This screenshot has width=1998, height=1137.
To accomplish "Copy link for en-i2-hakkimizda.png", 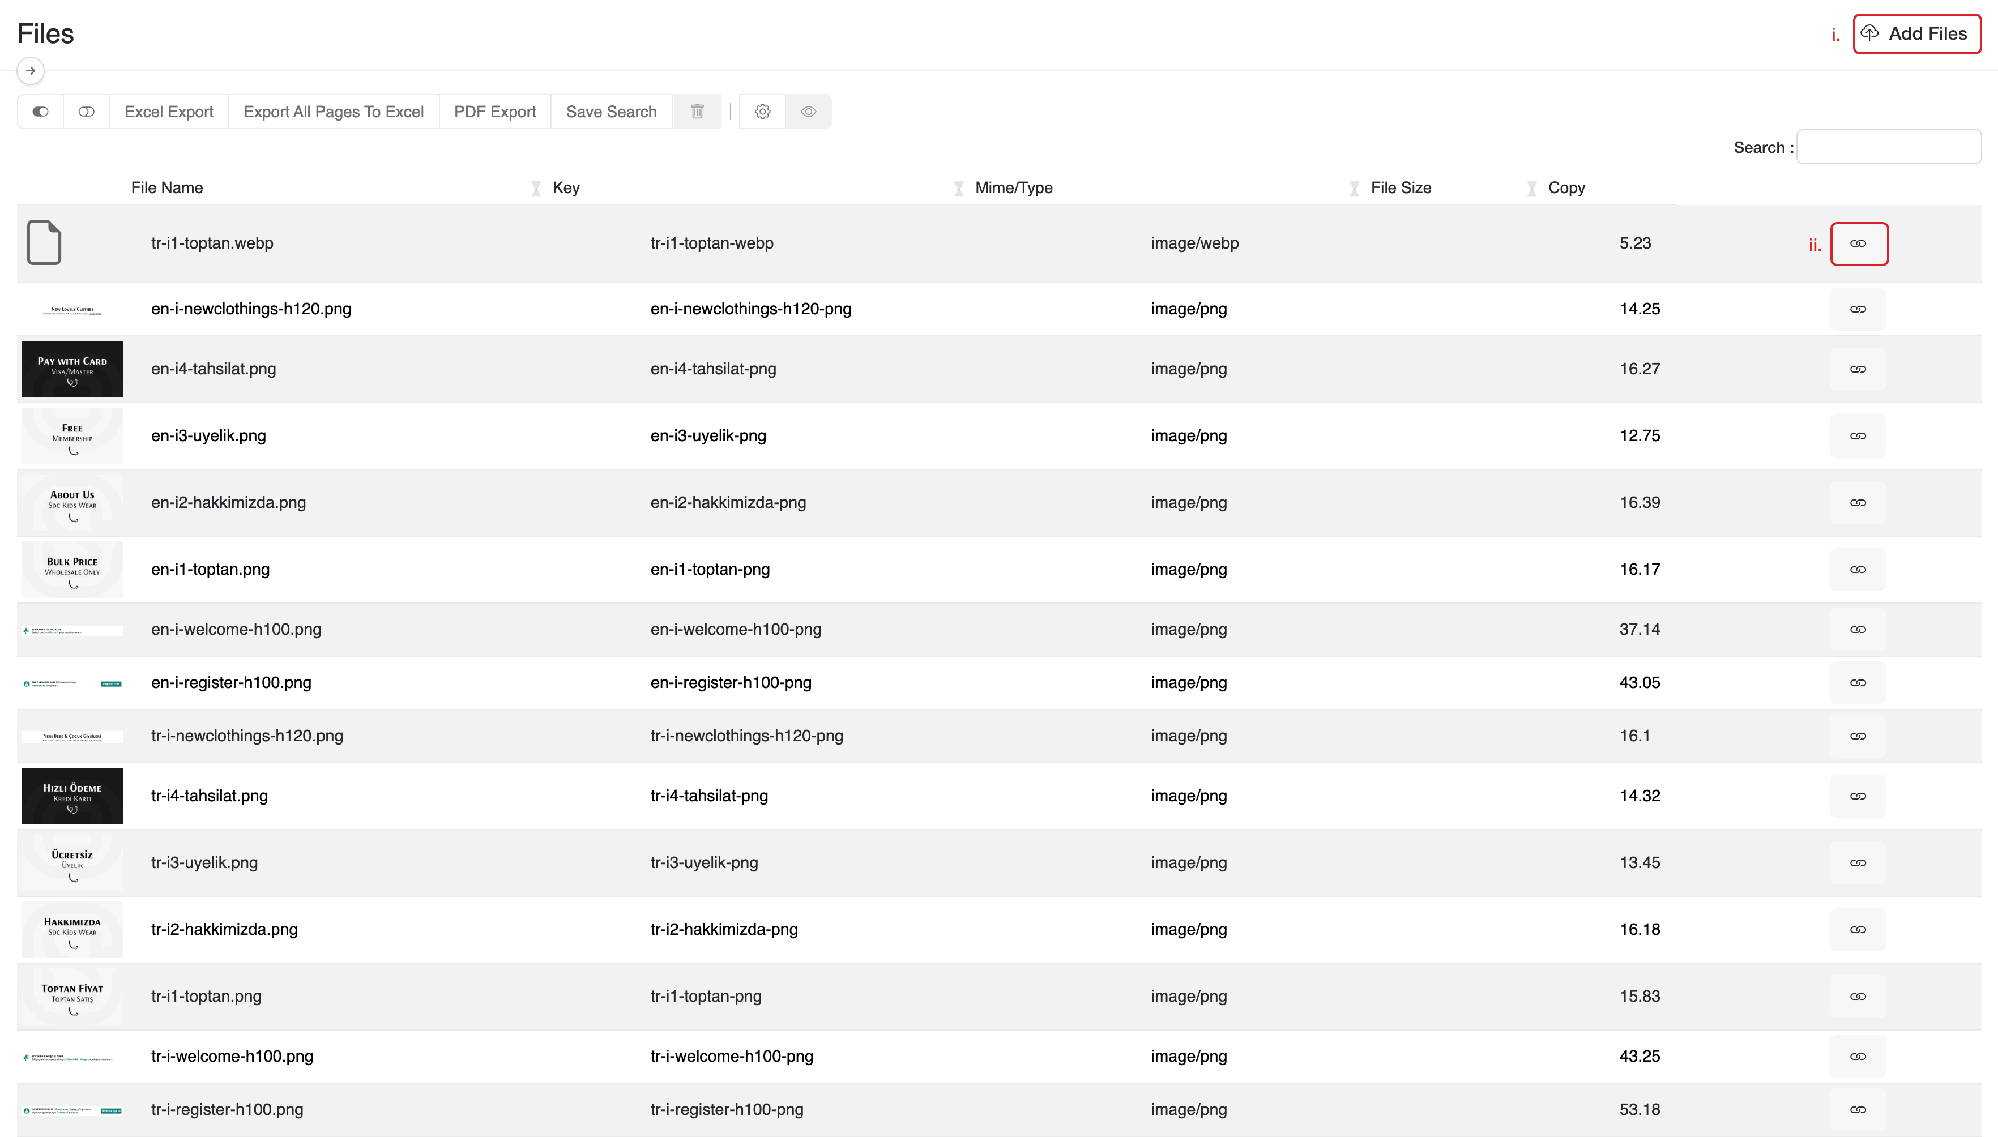I will click(x=1858, y=503).
